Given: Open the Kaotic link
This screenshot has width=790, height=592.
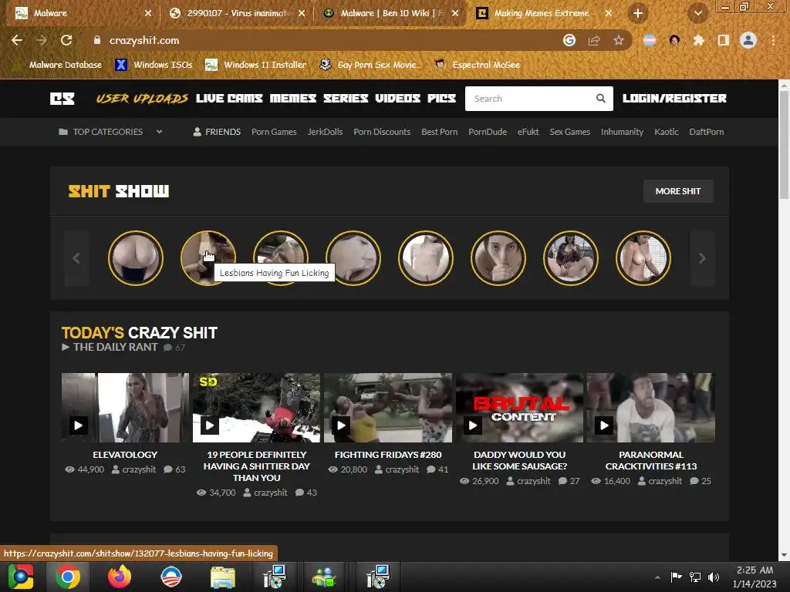Looking at the screenshot, I should [666, 132].
